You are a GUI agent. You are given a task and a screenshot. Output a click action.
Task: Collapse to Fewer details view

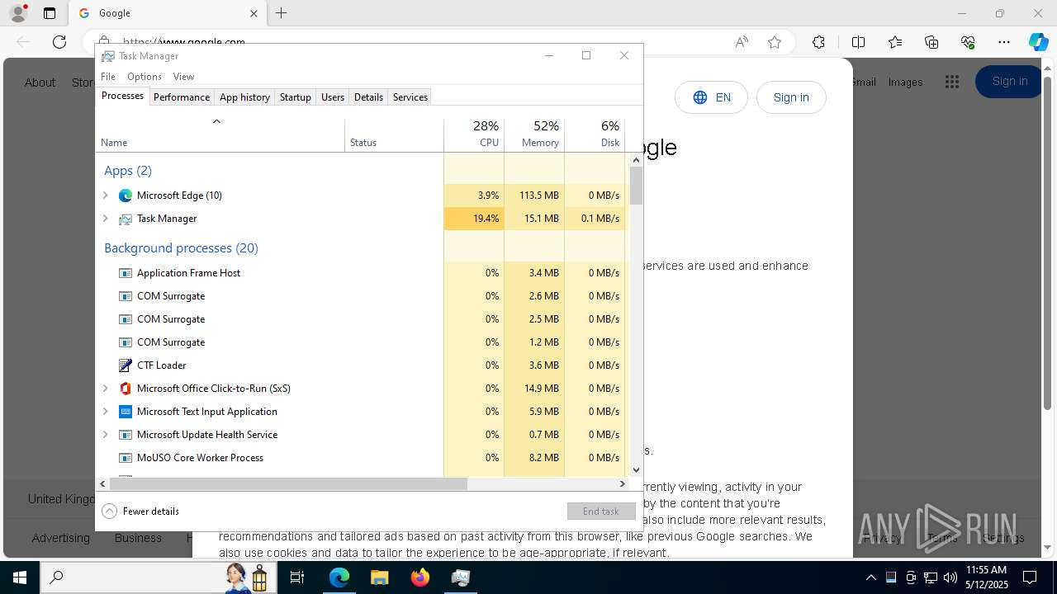[140, 511]
